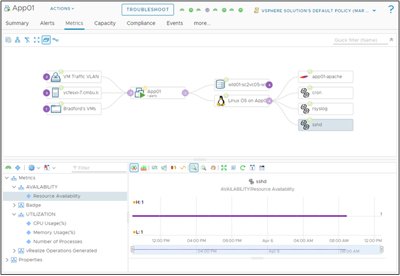Image resolution: width=400 pixels, height=276 pixels.
Task: Open the more... tab link
Action: point(202,23)
